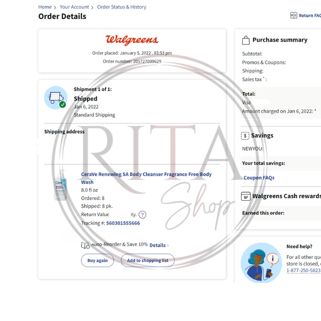This screenshot has height=321, width=321.
Task: Click the shipped truck status icon
Action: tap(56, 98)
